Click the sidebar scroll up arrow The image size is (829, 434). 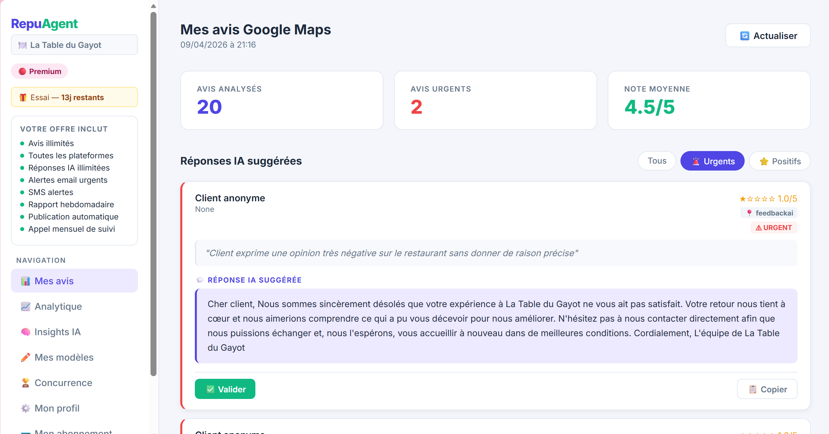coord(153,6)
